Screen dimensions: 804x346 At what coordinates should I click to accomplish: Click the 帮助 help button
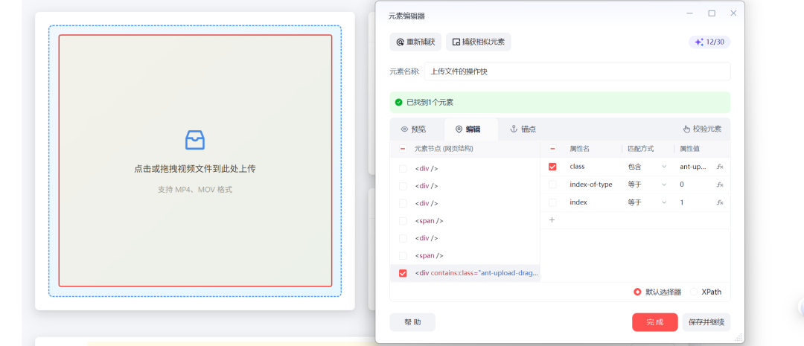412,322
